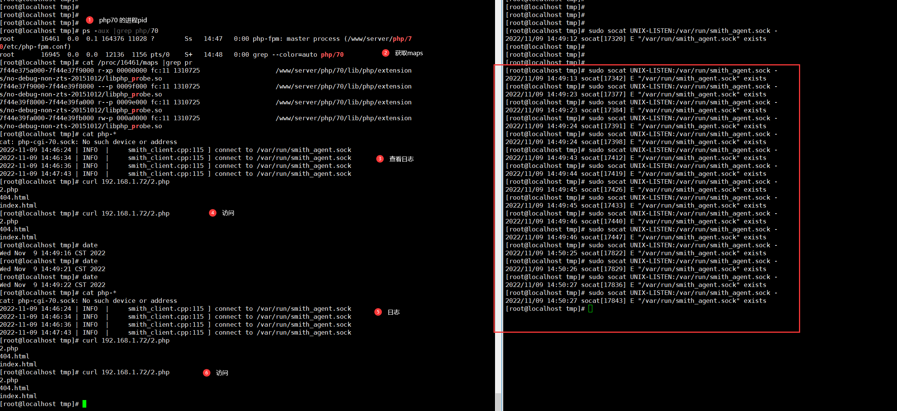The height and width of the screenshot is (411, 897).
Task: Click the 访问 label next to curl command
Action: (x=227, y=213)
